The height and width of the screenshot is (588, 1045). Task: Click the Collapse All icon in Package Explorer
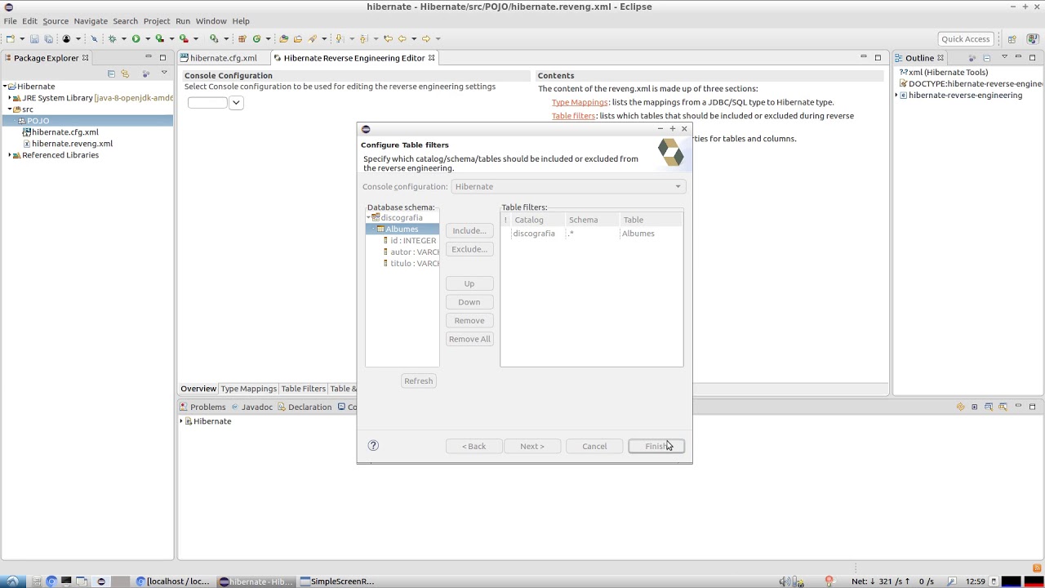pyautogui.click(x=111, y=73)
